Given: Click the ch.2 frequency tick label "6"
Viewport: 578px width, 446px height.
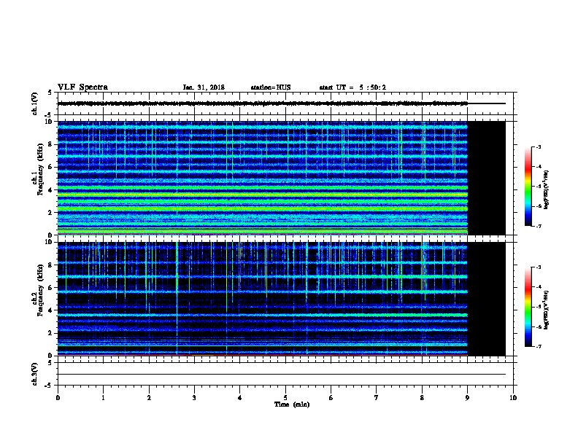Looking at the screenshot, I should pos(50,288).
